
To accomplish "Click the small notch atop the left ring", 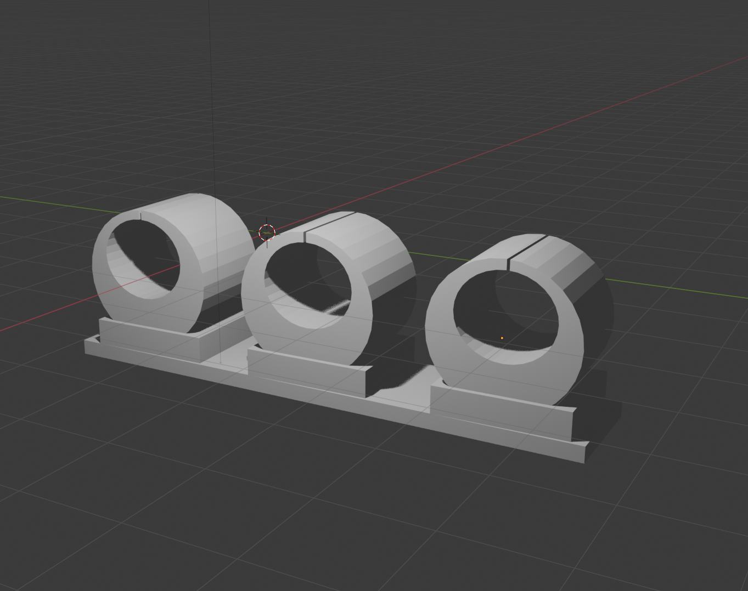I will (x=140, y=215).
